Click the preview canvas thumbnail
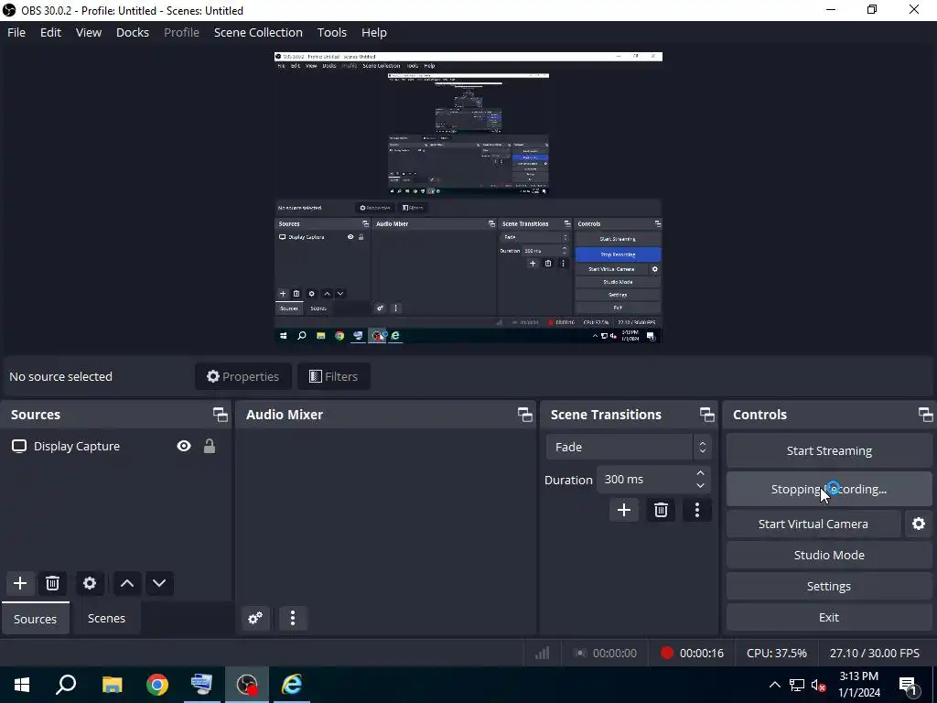 click(468, 198)
